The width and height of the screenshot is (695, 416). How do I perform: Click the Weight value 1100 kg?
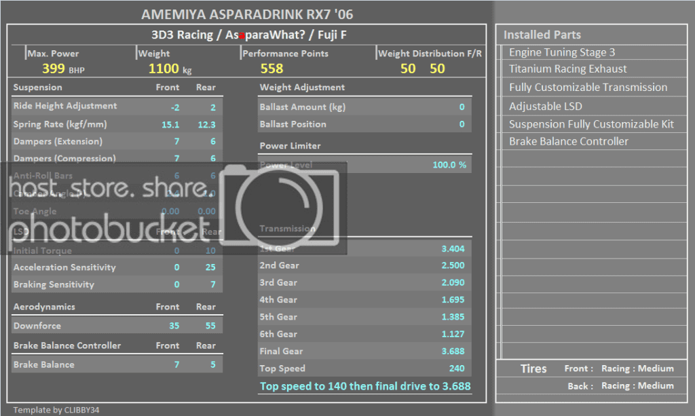click(170, 69)
